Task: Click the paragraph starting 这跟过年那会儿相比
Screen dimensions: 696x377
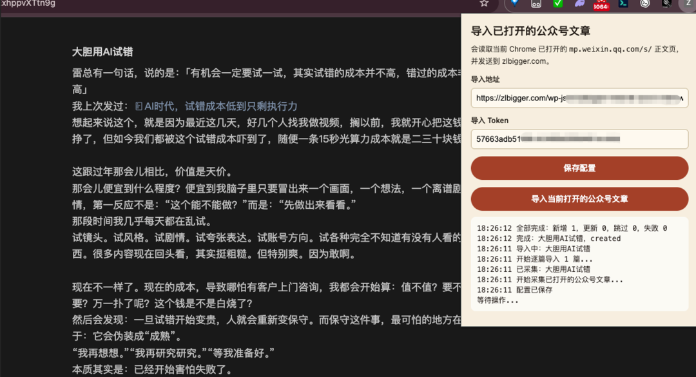Action: pos(152,172)
